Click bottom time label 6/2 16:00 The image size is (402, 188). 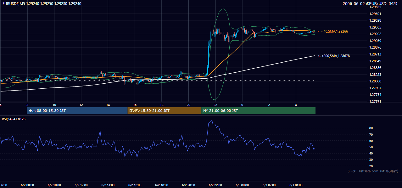point(135,185)
